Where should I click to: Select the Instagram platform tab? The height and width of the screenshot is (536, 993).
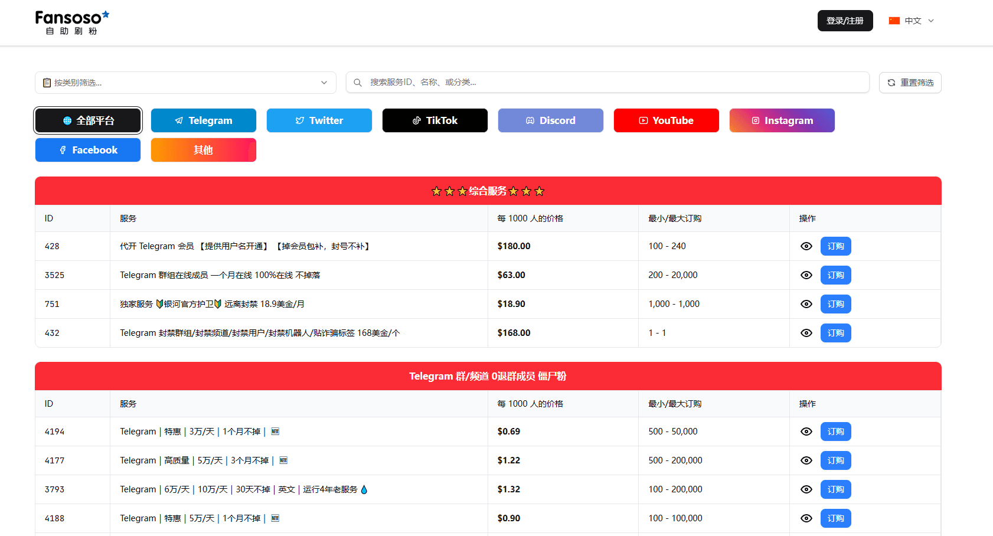click(x=782, y=120)
